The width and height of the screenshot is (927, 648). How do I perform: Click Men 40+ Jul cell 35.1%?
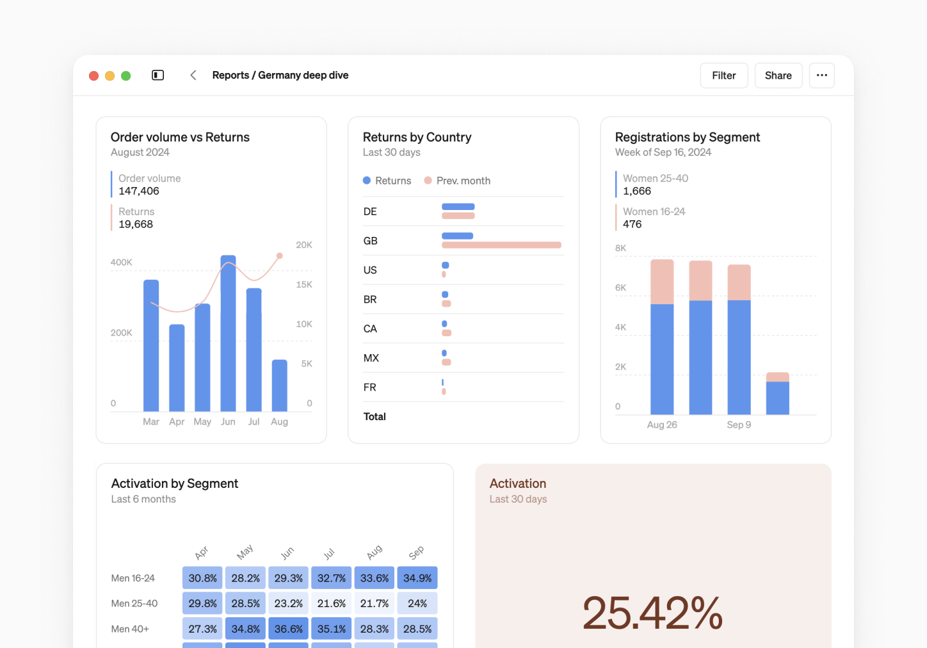click(332, 629)
